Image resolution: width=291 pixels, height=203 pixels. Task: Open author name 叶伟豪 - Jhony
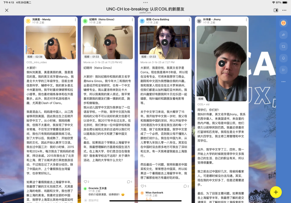pos(212,19)
